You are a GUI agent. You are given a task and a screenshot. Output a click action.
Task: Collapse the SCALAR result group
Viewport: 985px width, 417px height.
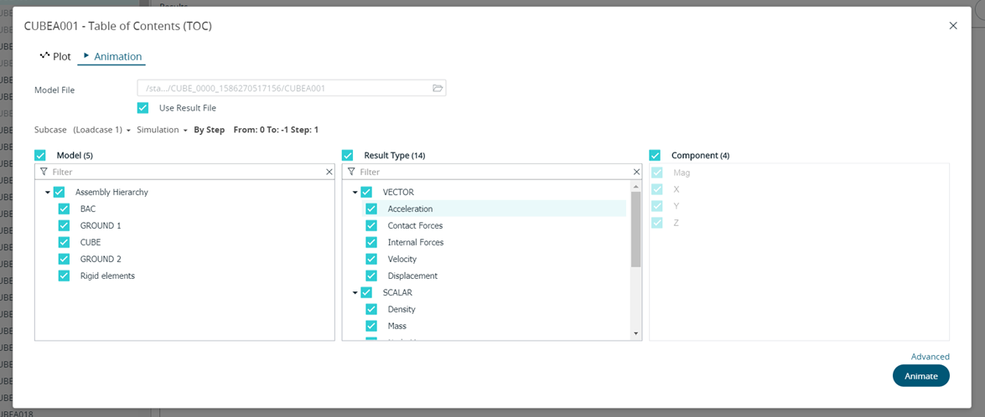[x=355, y=293]
